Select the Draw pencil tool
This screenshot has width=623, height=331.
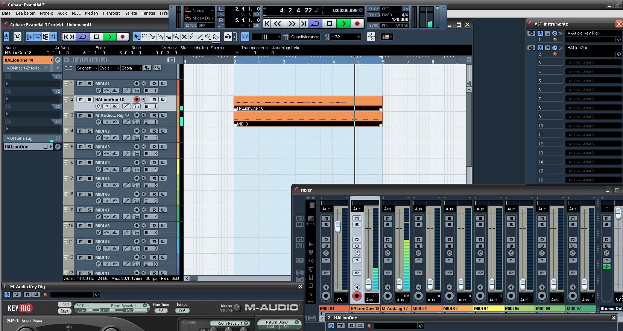tap(192, 37)
